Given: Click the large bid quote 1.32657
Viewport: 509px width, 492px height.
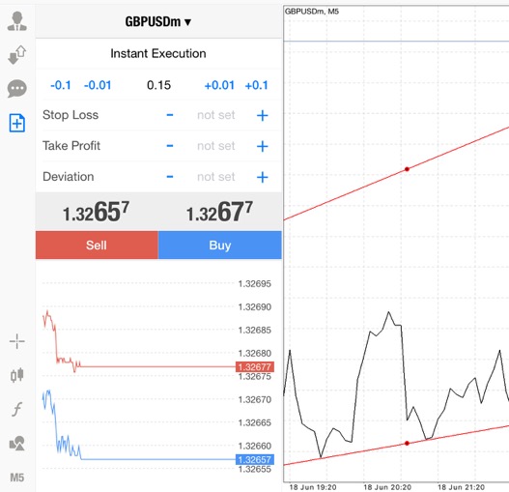Looking at the screenshot, I should pos(96,212).
